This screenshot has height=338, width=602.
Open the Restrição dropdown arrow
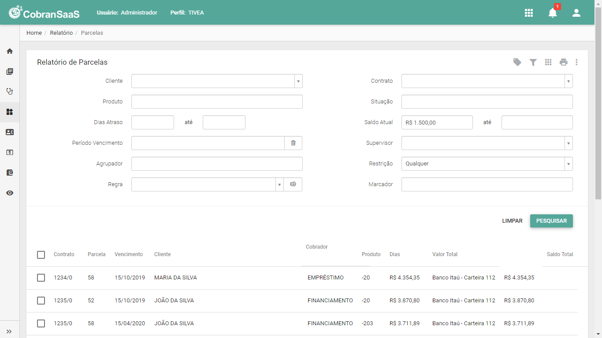(569, 164)
